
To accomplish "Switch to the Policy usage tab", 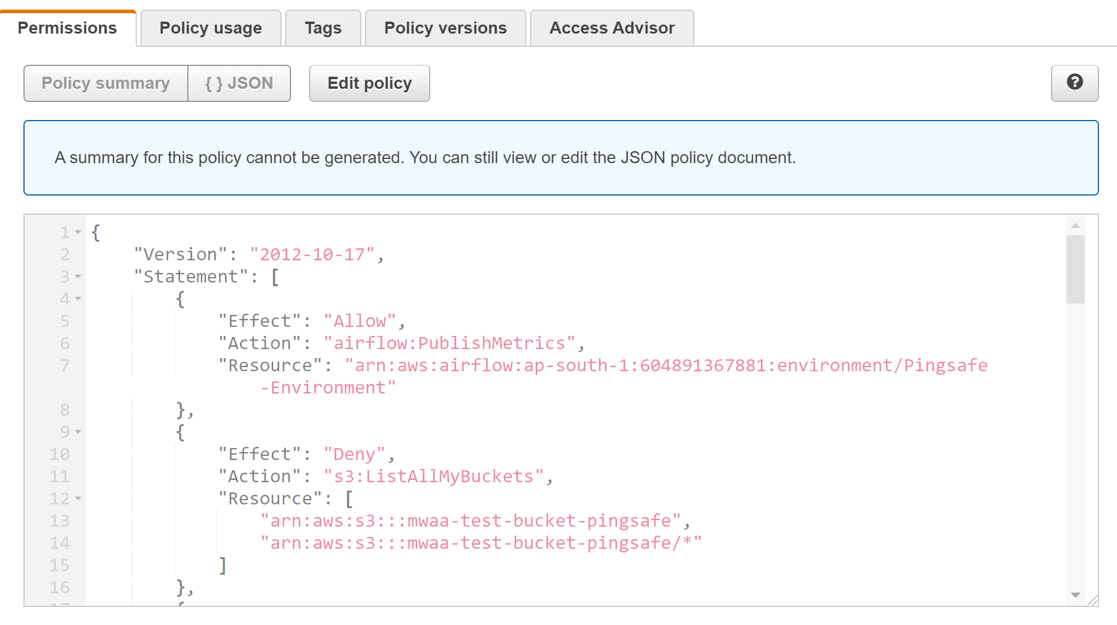I will [210, 28].
